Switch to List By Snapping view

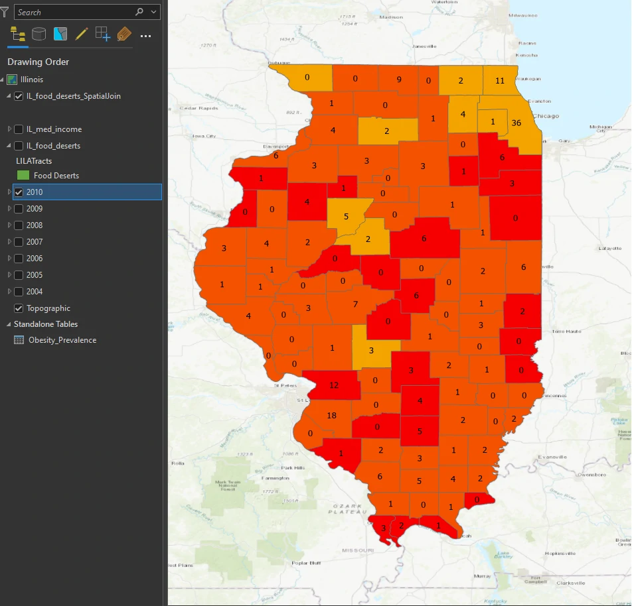point(103,34)
